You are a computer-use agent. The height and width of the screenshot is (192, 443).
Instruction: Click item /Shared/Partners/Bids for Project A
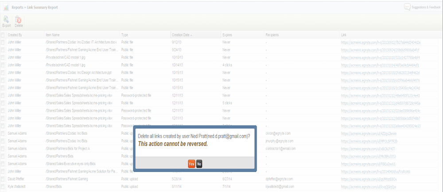tap(67, 149)
